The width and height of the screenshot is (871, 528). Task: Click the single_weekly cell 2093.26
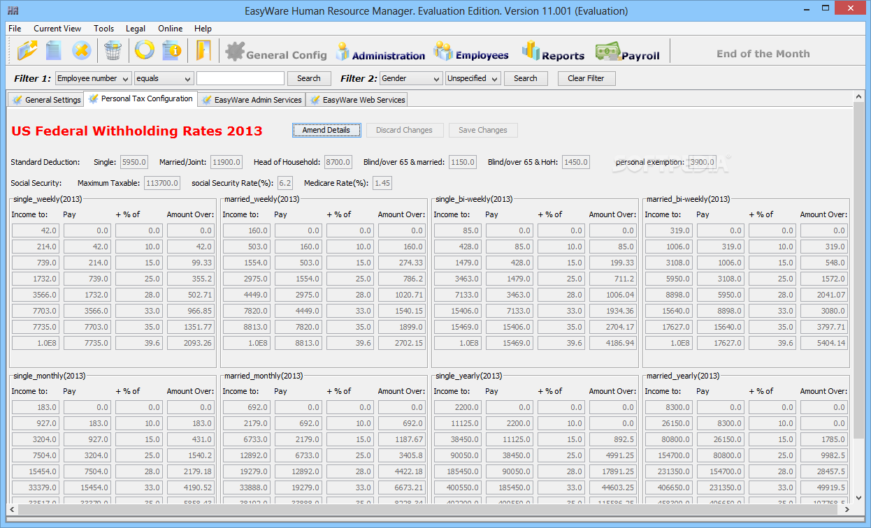pos(191,343)
